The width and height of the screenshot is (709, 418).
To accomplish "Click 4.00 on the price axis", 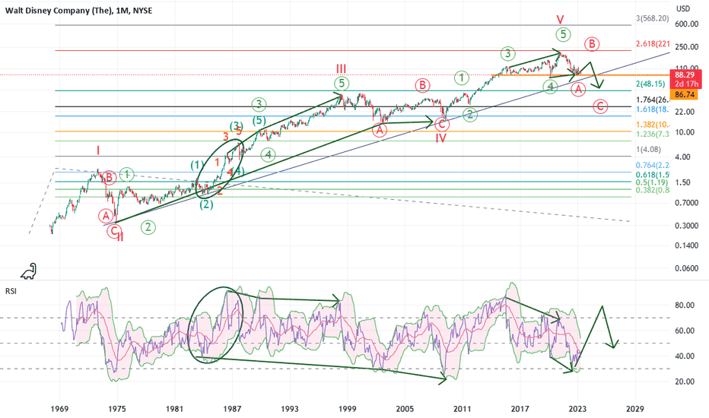I will (683, 157).
